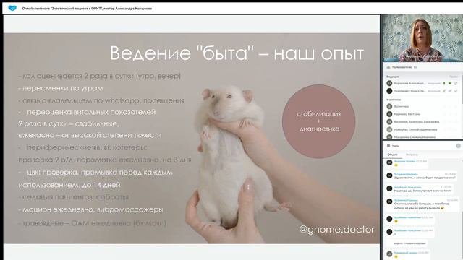Screen dimensions: 463x260
Task: Click the lecturer's webcam video
Action: pyautogui.click(x=422, y=38)
